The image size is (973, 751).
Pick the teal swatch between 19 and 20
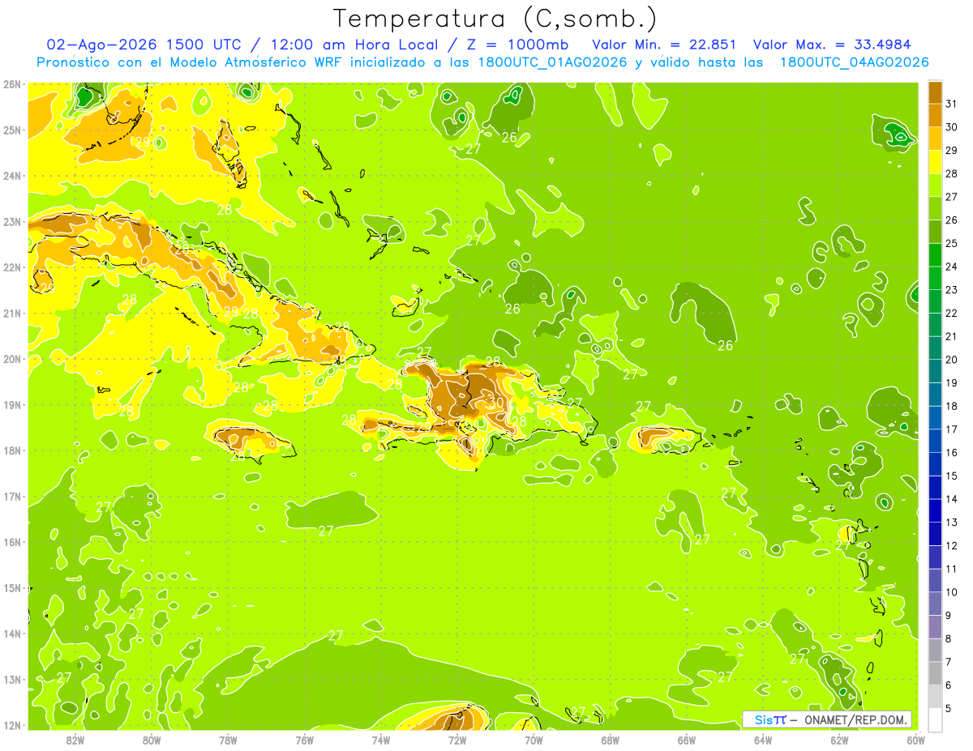pos(935,371)
